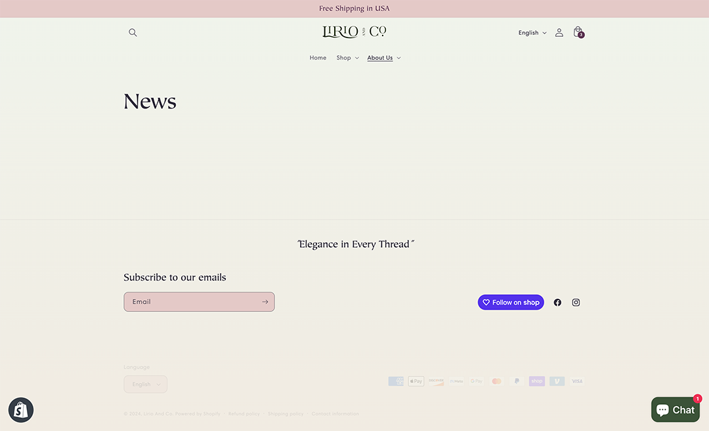This screenshot has height=431, width=709.
Task: Go to the Home menu item
Action: point(318,58)
